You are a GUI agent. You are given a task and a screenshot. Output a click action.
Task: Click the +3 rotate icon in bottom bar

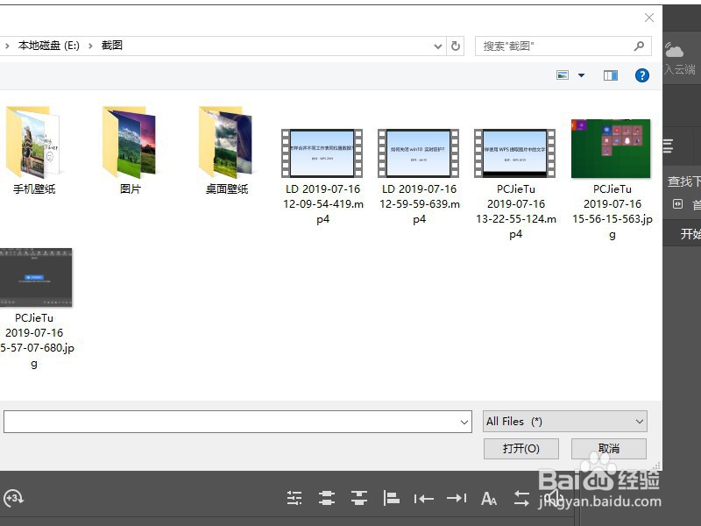tap(13, 498)
